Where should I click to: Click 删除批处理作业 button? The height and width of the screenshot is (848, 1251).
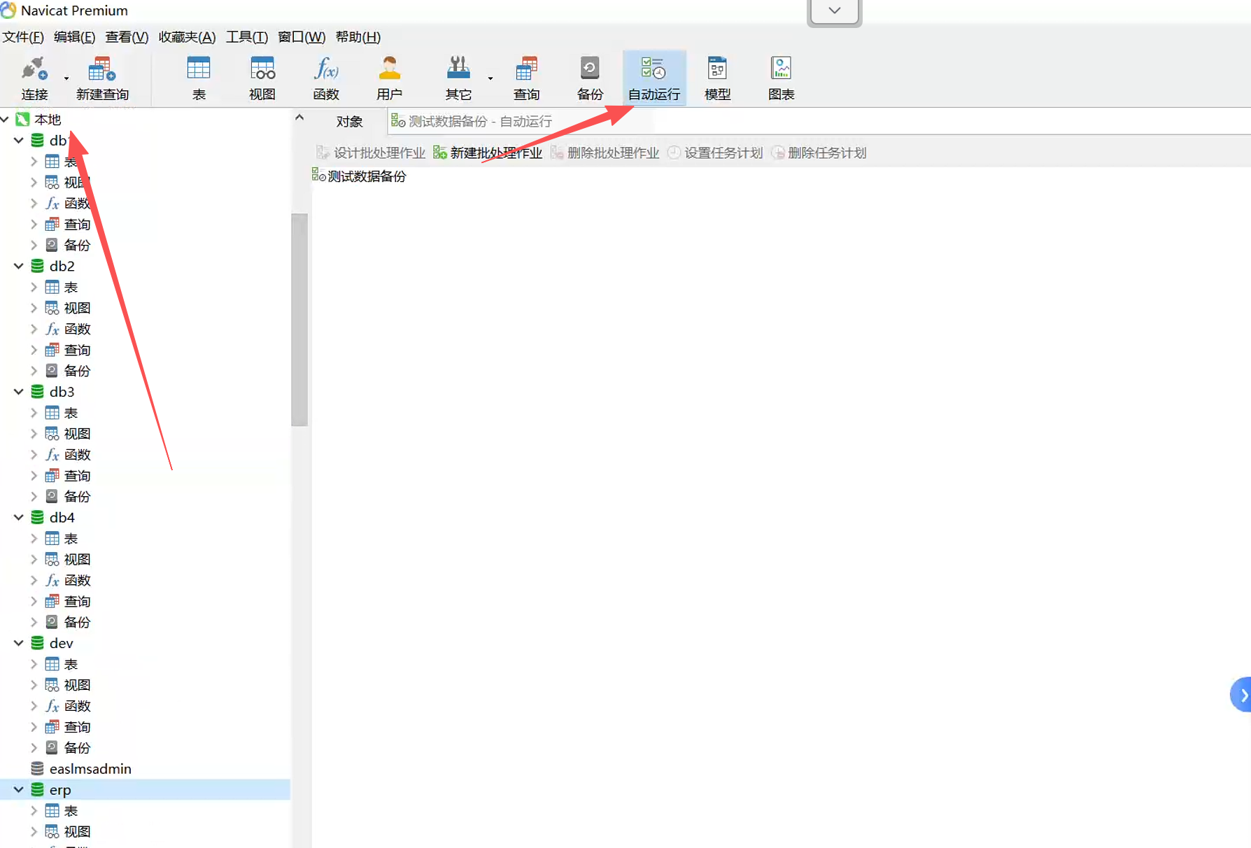[x=605, y=153]
